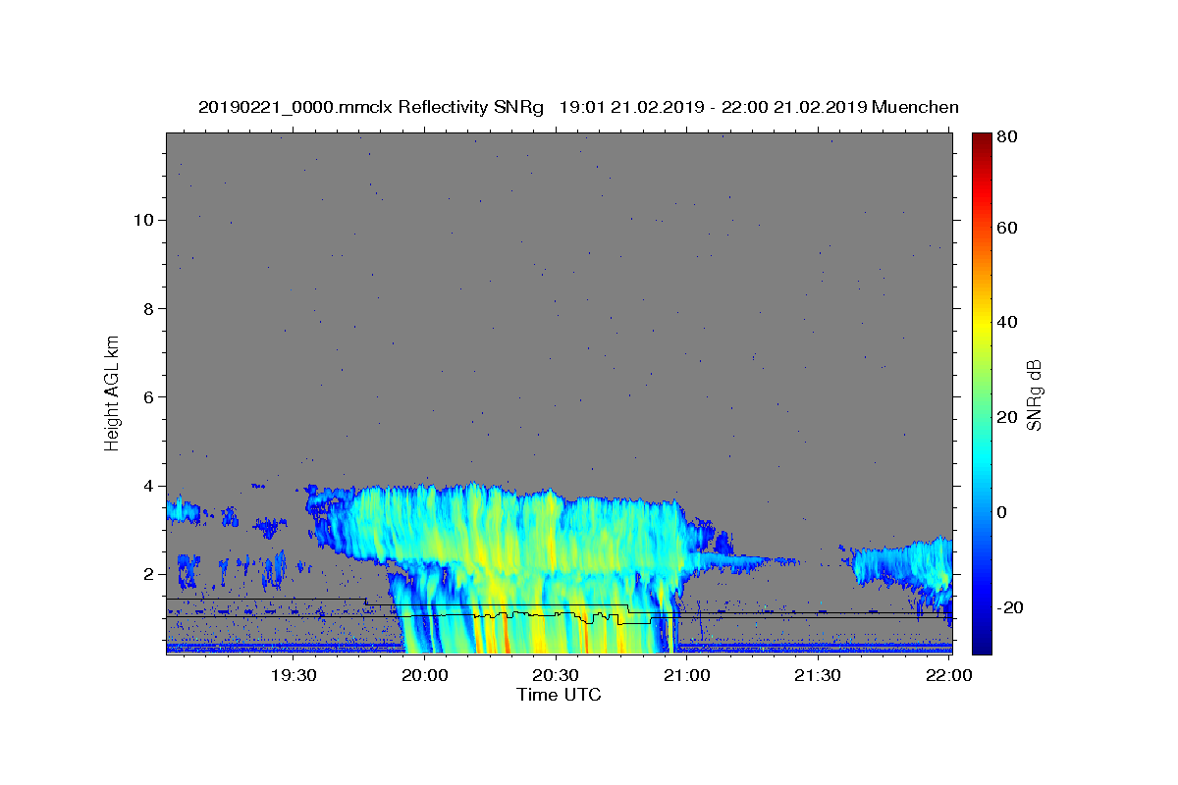
Task: Click the height tick label 6
Action: 147,396
